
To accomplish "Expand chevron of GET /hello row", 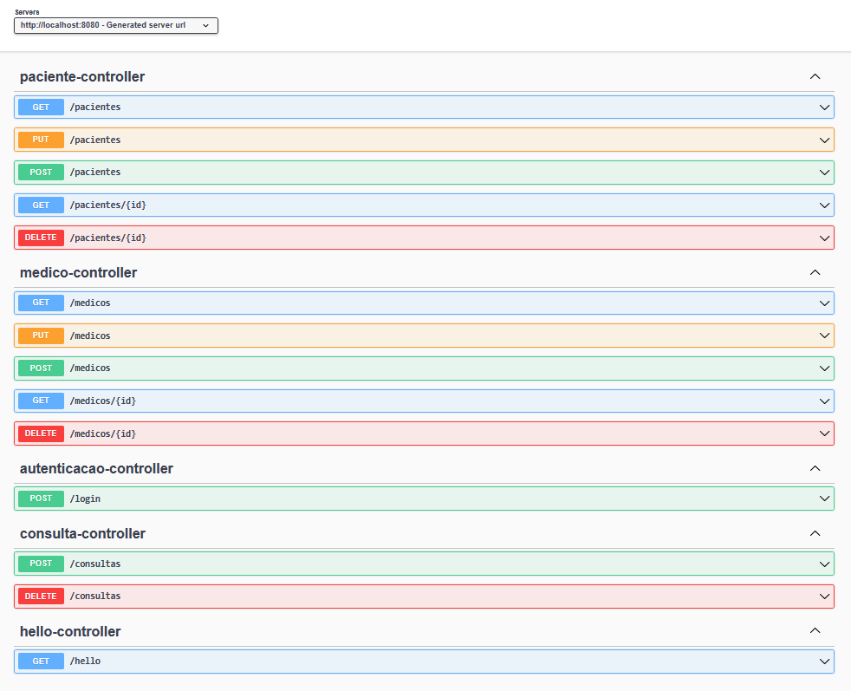I will (824, 662).
